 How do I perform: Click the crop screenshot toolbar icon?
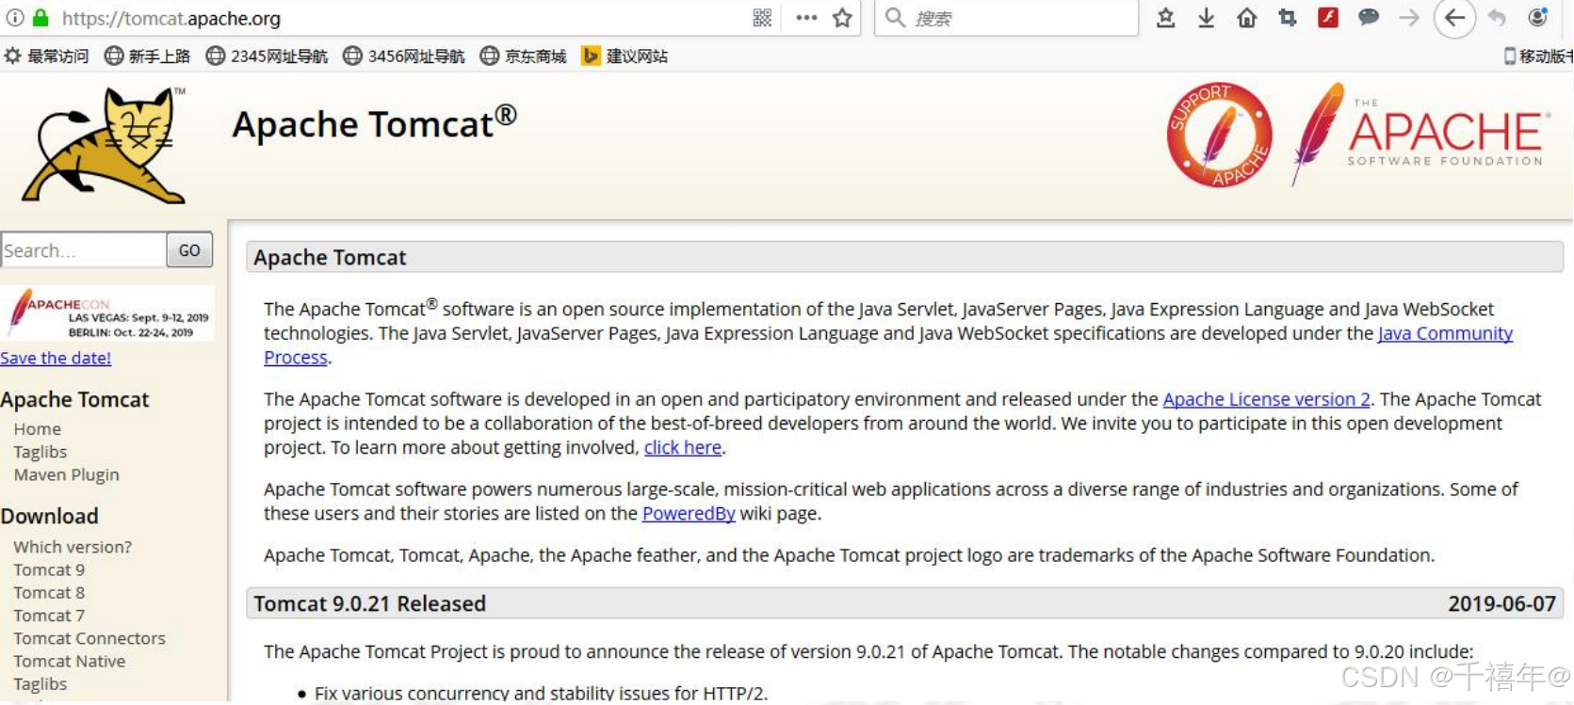(x=1287, y=18)
